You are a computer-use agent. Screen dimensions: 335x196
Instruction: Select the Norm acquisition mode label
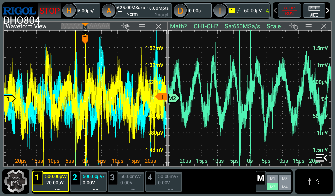(132, 14)
